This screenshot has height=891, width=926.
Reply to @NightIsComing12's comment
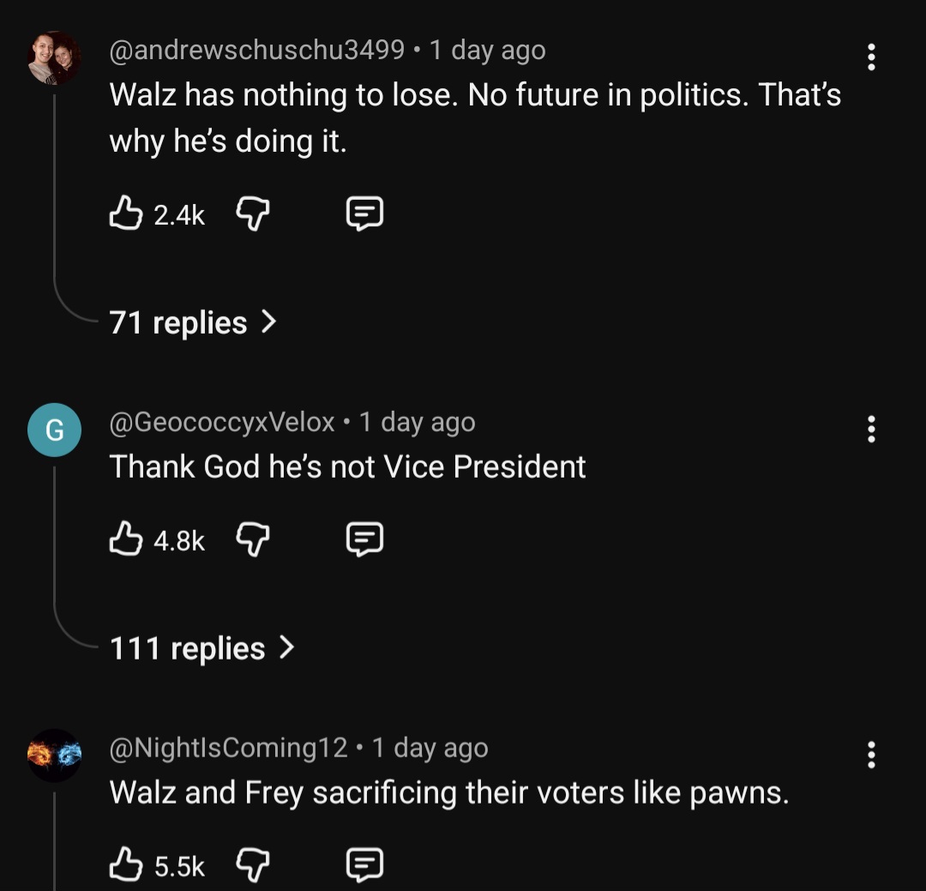pyautogui.click(x=364, y=864)
